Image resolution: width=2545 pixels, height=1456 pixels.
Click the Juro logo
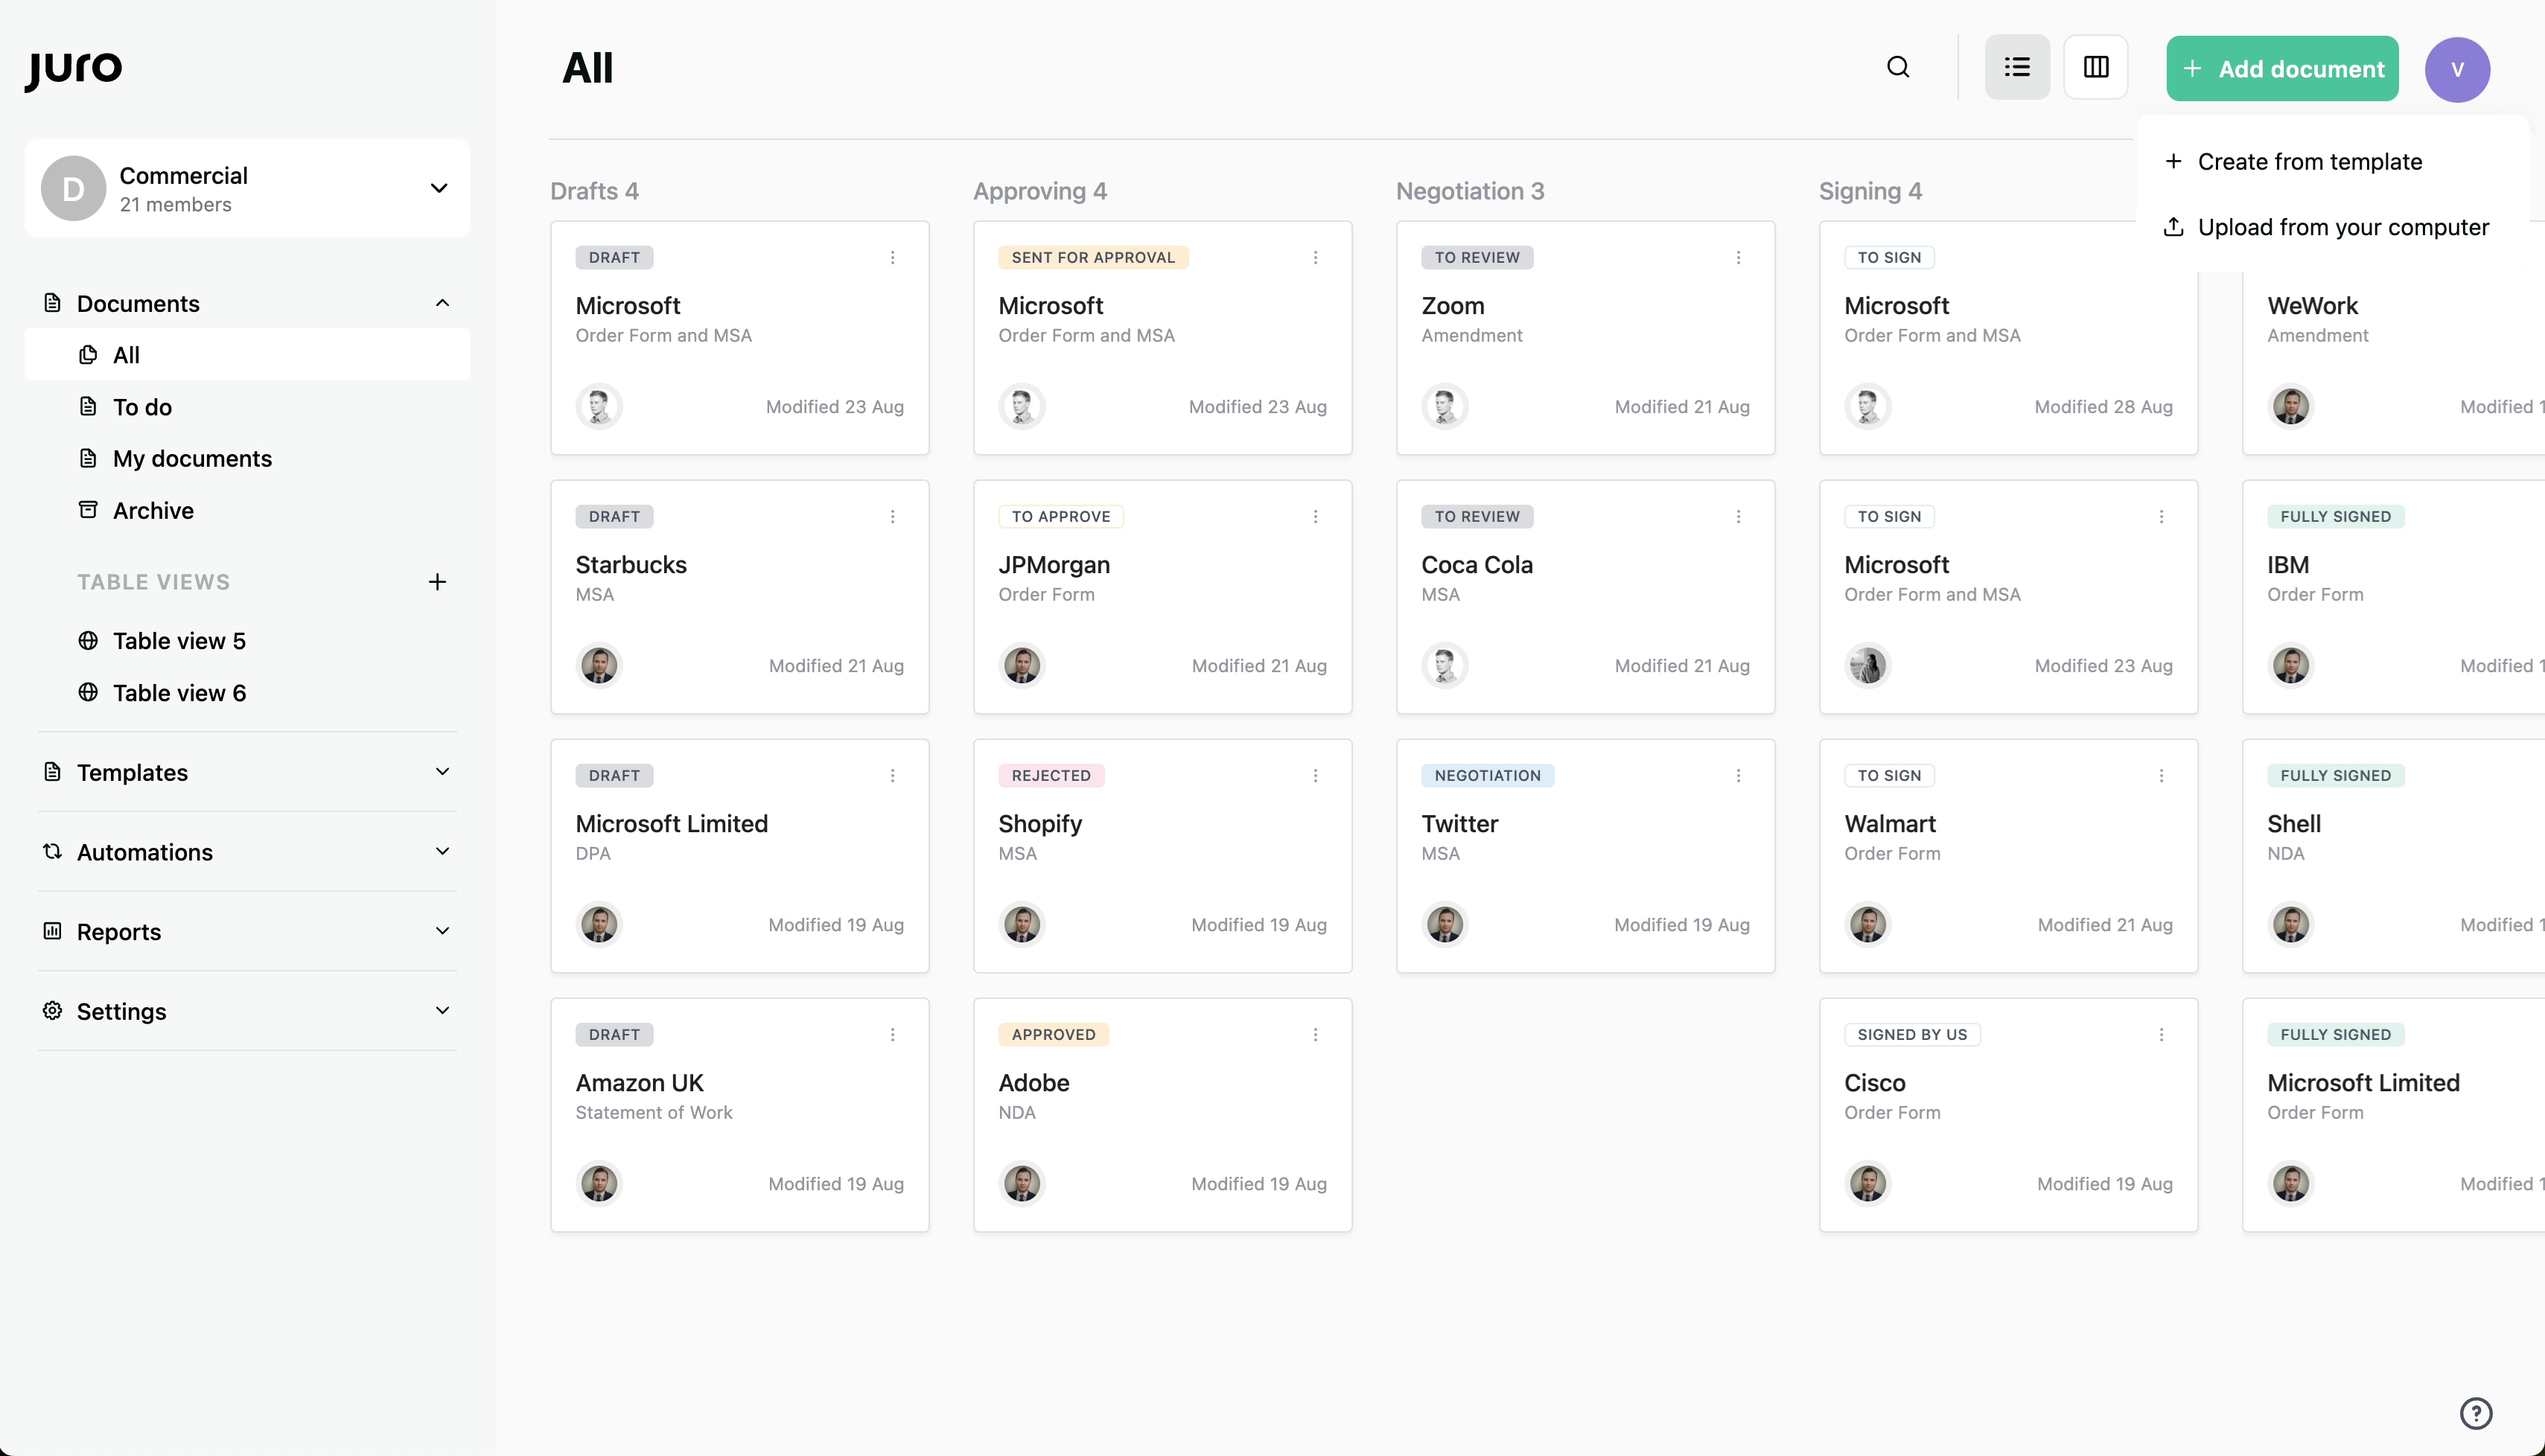74,68
